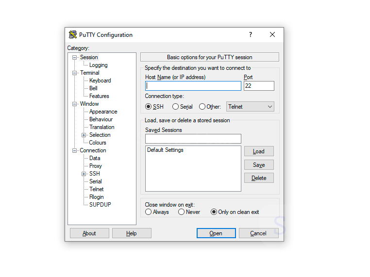Select Terminal category

point(90,73)
